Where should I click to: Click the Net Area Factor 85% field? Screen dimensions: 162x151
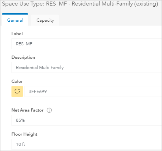[87, 120]
